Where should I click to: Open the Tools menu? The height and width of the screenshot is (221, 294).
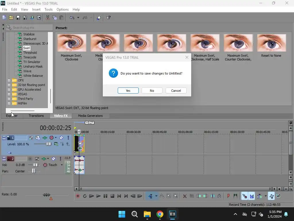[48, 9]
